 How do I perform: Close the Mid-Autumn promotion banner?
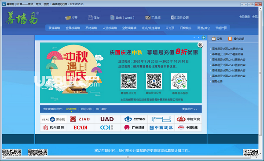click(200, 45)
